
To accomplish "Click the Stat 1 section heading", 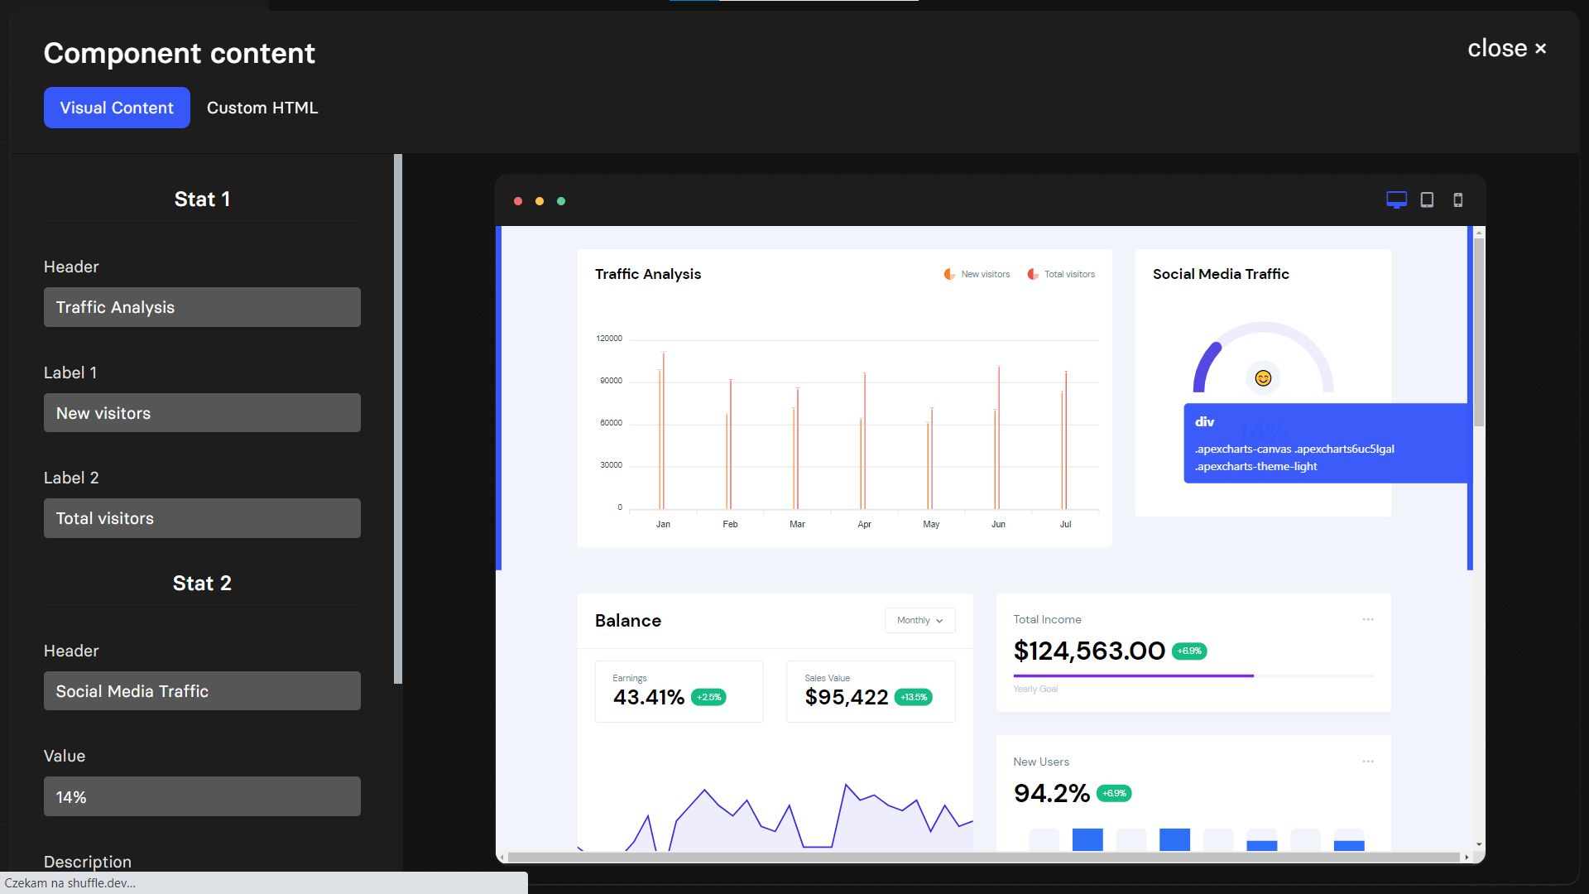I will [x=202, y=199].
